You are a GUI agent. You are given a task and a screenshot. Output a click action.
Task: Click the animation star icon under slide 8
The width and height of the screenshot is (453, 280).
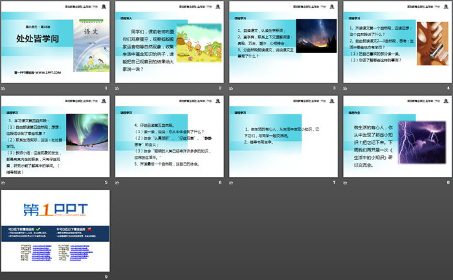(345, 183)
